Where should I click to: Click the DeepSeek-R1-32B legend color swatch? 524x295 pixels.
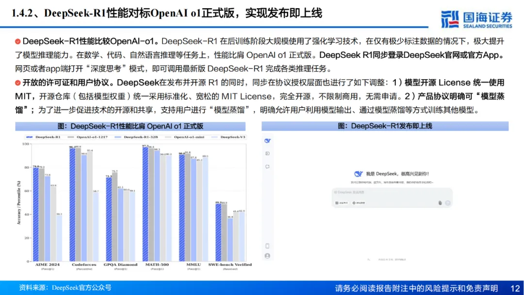[117, 137]
